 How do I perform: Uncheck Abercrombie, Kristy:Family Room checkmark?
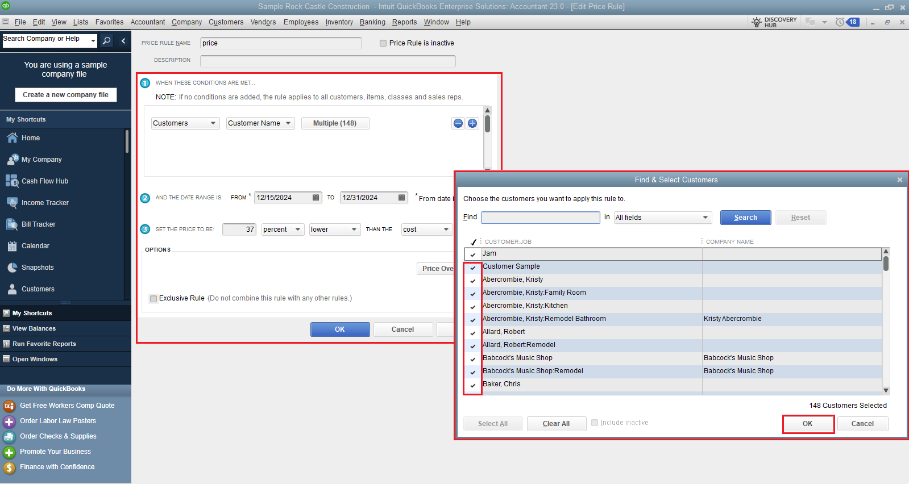pos(473,294)
